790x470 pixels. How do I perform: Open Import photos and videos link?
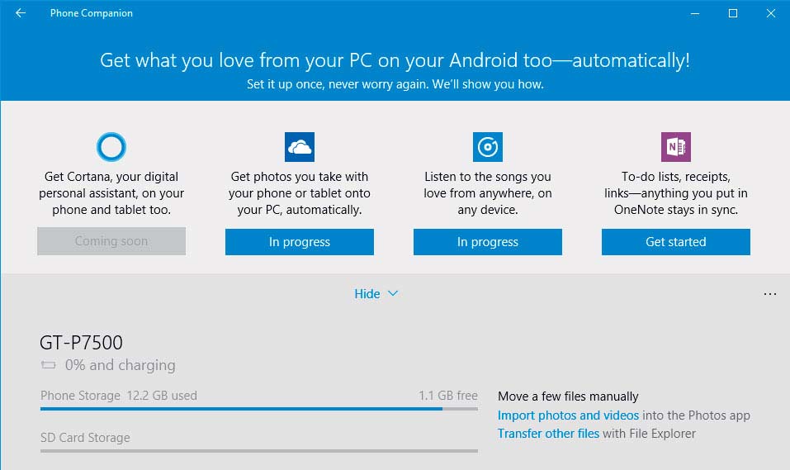tap(568, 415)
